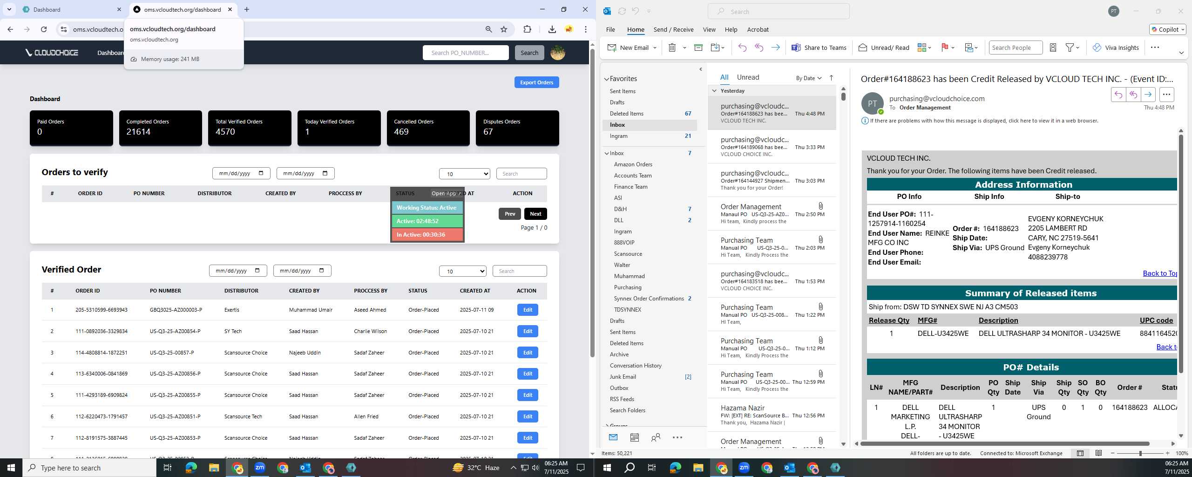The height and width of the screenshot is (477, 1192).
Task: Open the File menu in Outlook
Action: tap(610, 29)
